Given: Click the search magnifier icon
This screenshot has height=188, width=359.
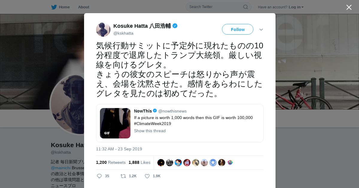Looking at the screenshot, I should [x=245, y=7].
